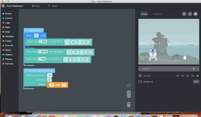This screenshot has width=201, height=117.
Task: Pause the running app
Action: click(x=195, y=14)
